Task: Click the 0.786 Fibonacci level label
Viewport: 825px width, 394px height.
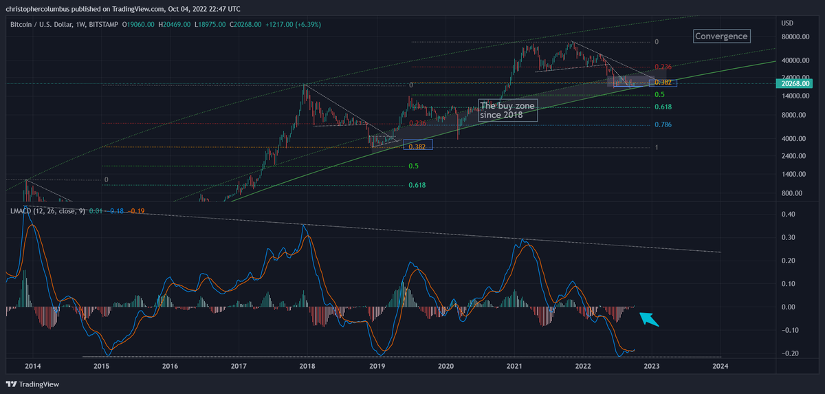Action: 663,125
